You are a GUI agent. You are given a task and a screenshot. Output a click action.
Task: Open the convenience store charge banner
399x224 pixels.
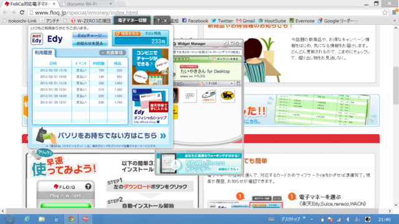point(150,67)
